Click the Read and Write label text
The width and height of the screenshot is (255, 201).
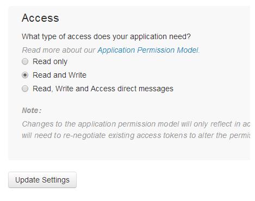[59, 75]
